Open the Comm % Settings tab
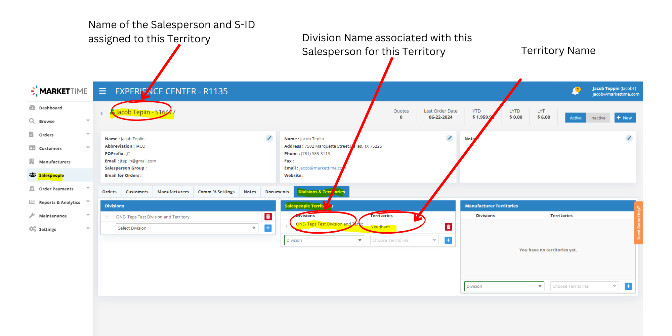The width and height of the screenshot is (672, 336). (x=216, y=192)
